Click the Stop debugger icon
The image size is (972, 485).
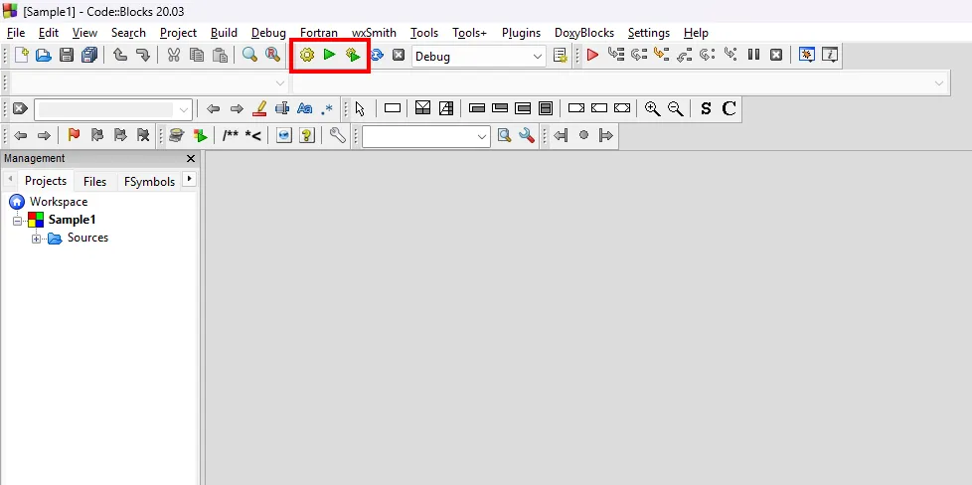point(776,56)
